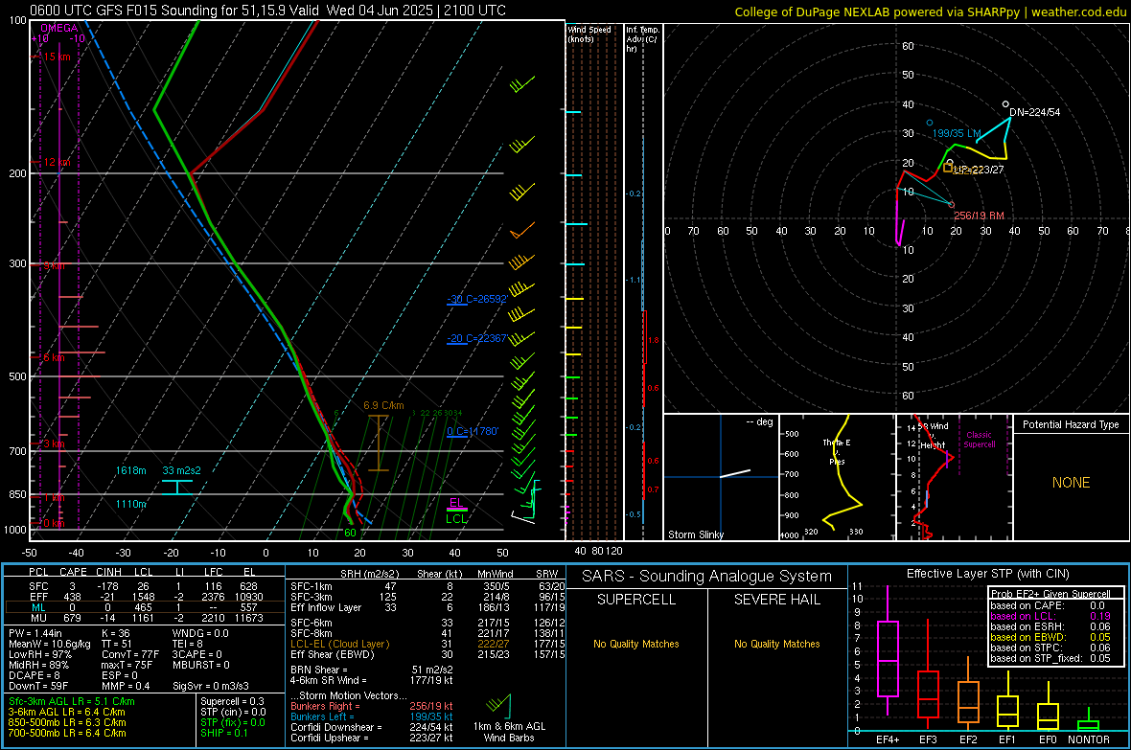Image resolution: width=1131 pixels, height=750 pixels.
Task: Click the '12 km' height marker
Action: tap(57, 162)
